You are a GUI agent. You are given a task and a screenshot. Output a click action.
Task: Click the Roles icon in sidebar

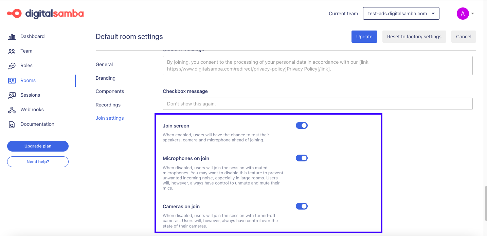(12, 66)
